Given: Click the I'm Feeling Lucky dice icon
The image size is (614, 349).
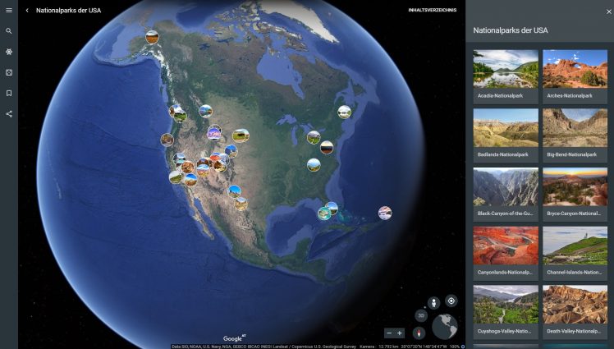Looking at the screenshot, I should tap(9, 72).
